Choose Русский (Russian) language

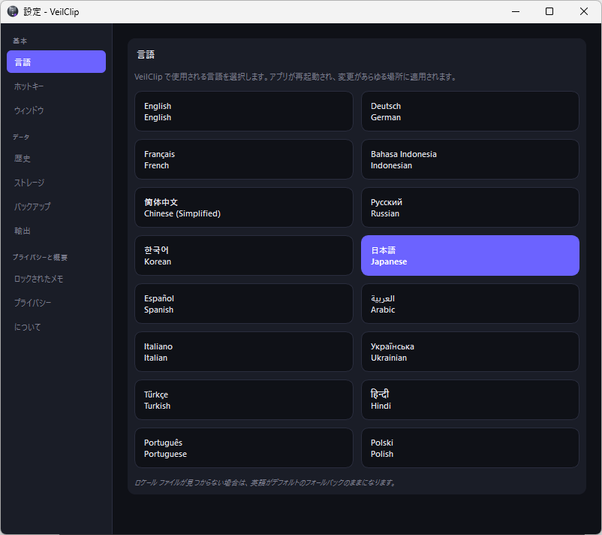click(470, 207)
